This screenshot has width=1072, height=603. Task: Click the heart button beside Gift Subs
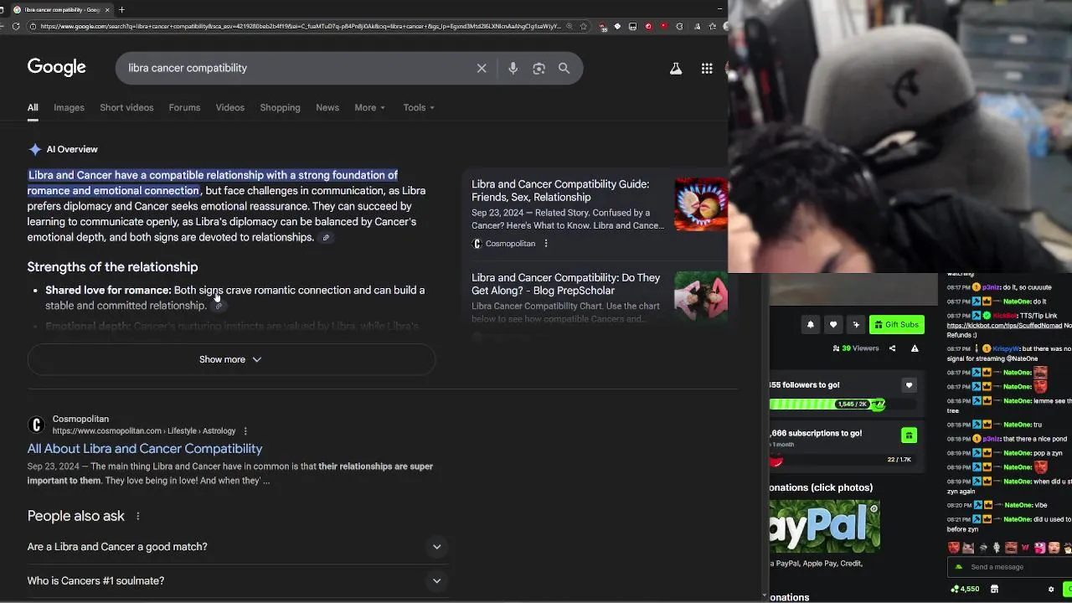(832, 325)
